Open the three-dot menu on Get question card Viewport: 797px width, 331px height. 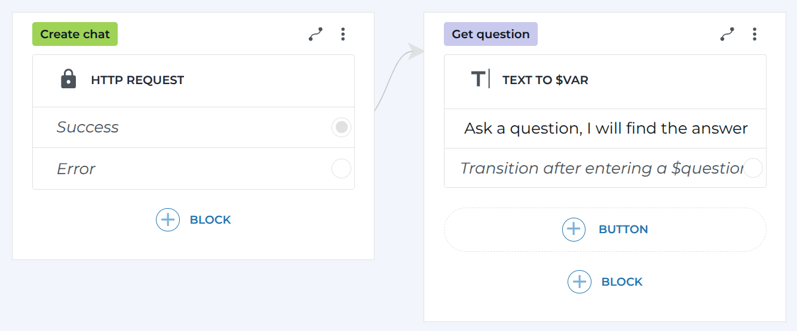point(755,34)
